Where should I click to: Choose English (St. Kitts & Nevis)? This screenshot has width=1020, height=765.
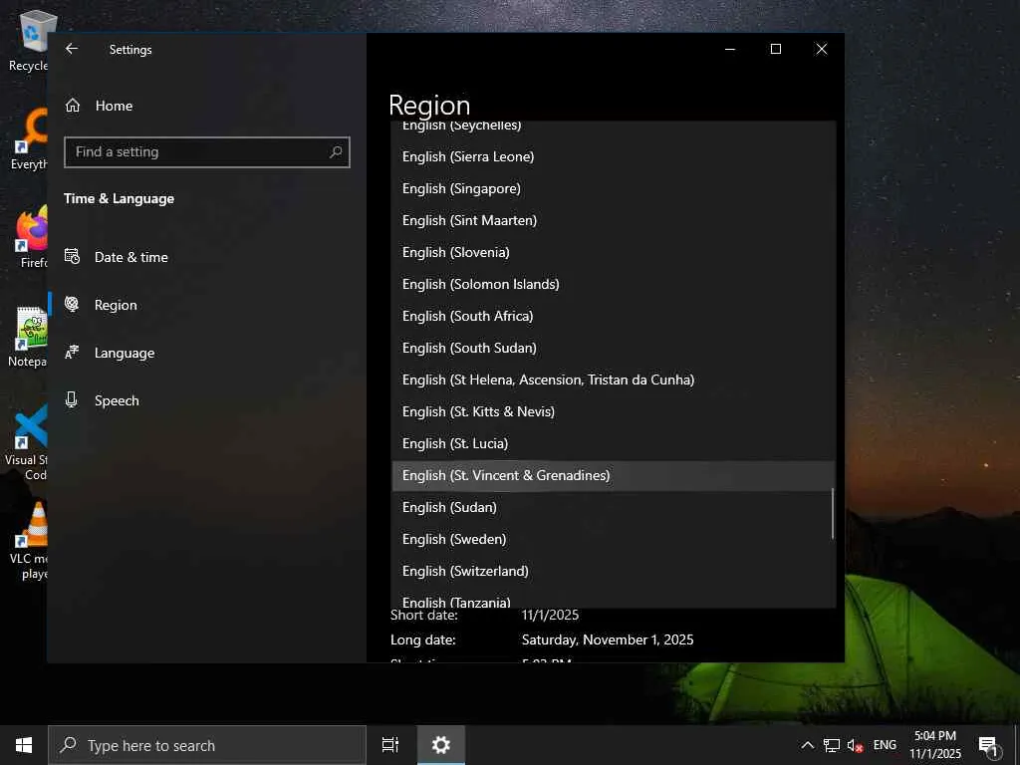(614, 411)
